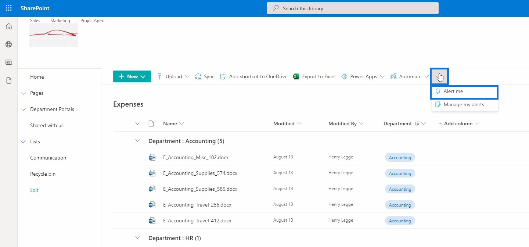Click the Expenses library title
The width and height of the screenshot is (529, 247).
click(128, 104)
